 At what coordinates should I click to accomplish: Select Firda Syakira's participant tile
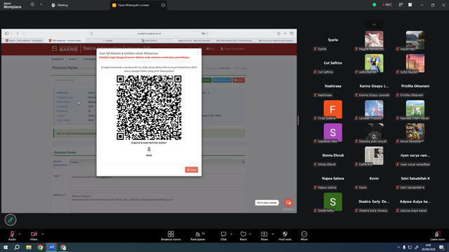[333, 109]
